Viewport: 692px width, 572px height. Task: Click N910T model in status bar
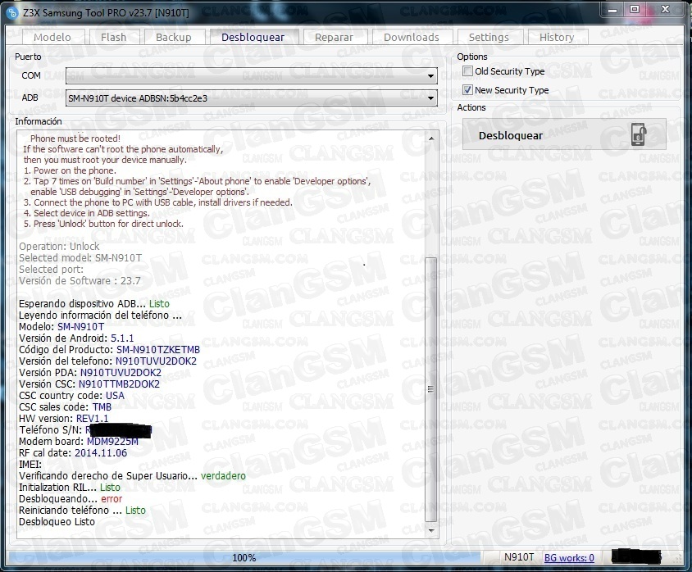point(519,557)
